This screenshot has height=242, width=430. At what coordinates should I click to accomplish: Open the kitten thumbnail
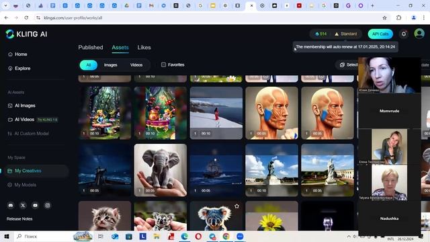105,216
